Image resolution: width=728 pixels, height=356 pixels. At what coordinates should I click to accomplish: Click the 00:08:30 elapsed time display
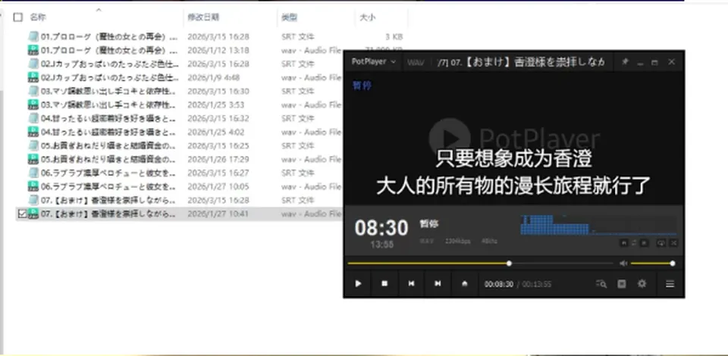coord(499,284)
